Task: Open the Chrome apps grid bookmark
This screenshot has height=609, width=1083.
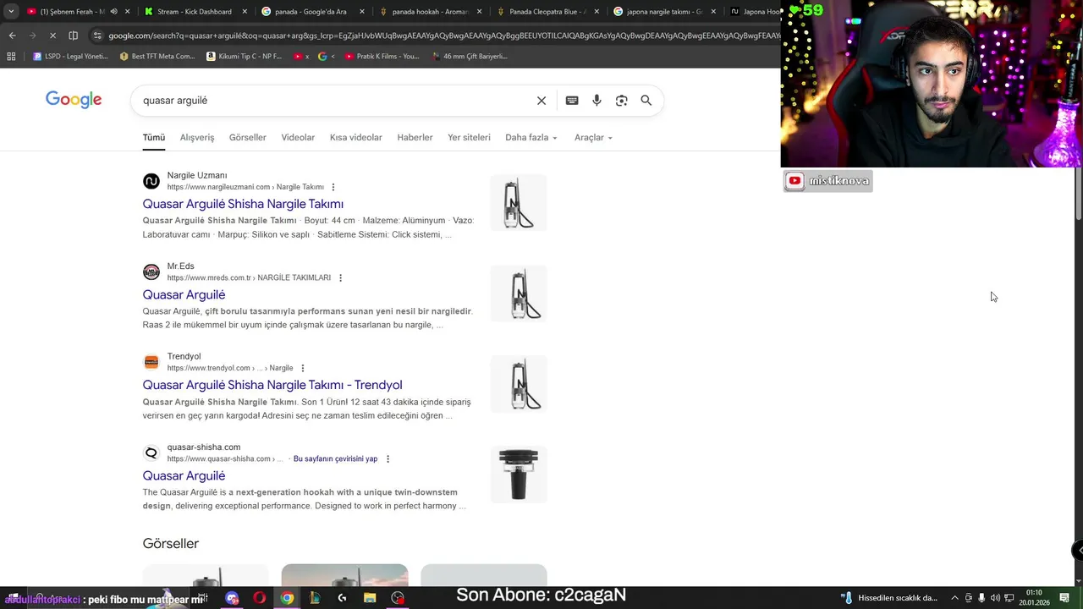Action: click(x=11, y=57)
